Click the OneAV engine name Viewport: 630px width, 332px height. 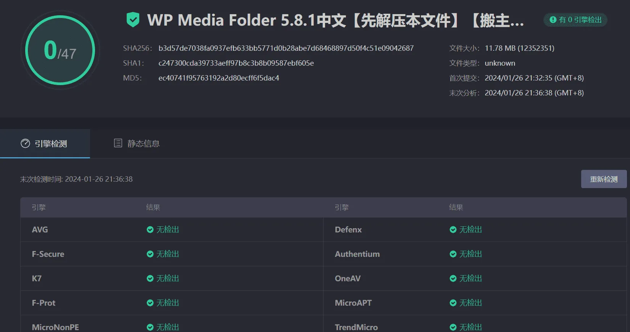tap(348, 279)
